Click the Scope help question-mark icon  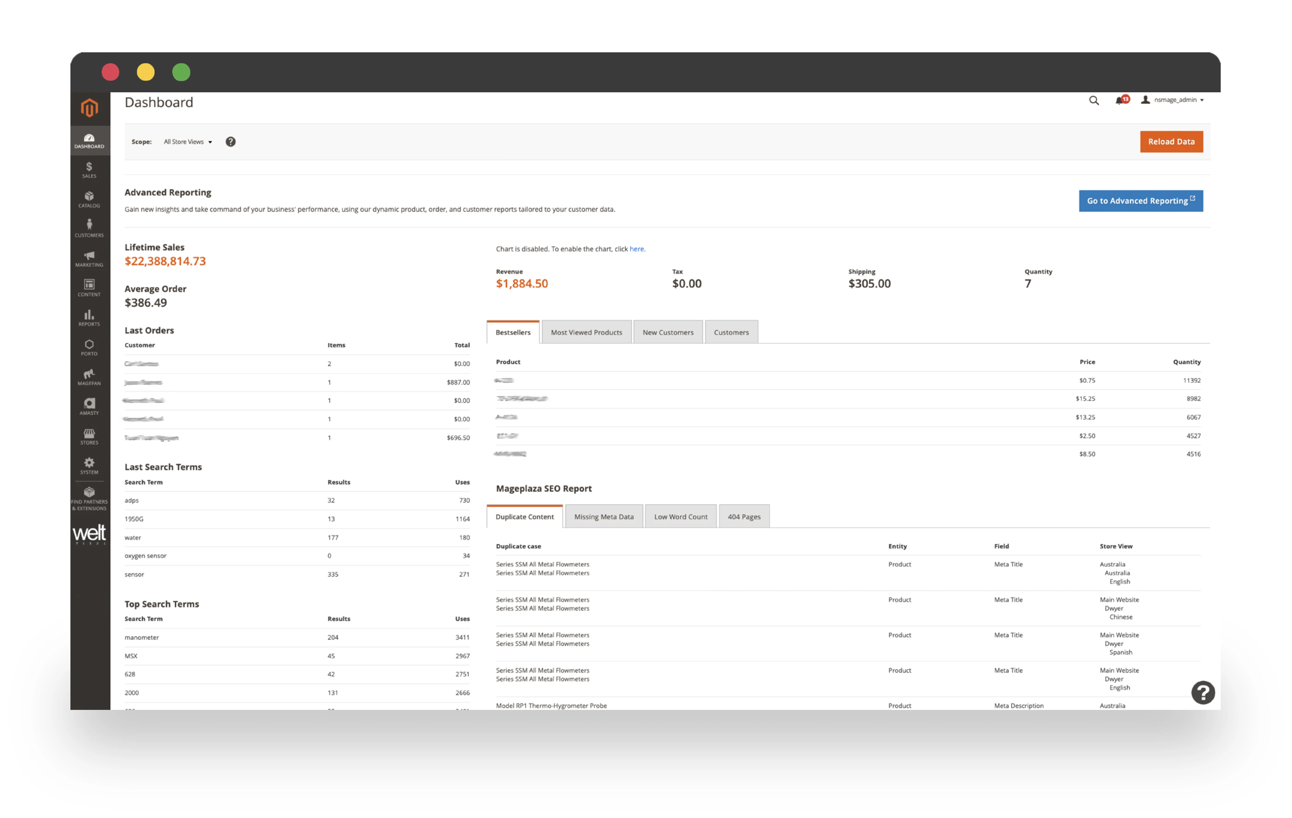point(231,142)
